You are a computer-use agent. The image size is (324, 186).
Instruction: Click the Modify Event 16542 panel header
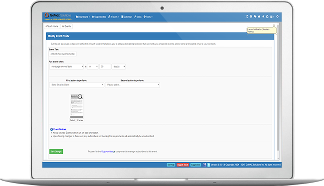pyautogui.click(x=160, y=36)
